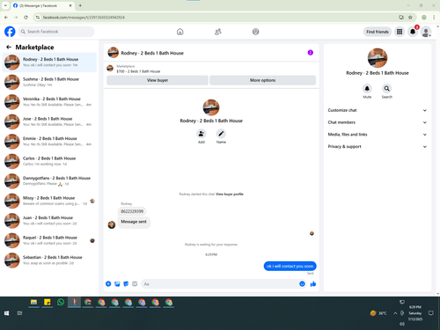
Task: Edit chat name with pencil icon
Action: (x=221, y=134)
